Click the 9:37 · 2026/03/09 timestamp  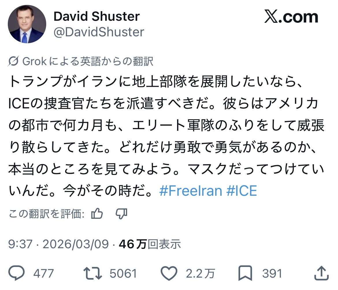click(58, 244)
